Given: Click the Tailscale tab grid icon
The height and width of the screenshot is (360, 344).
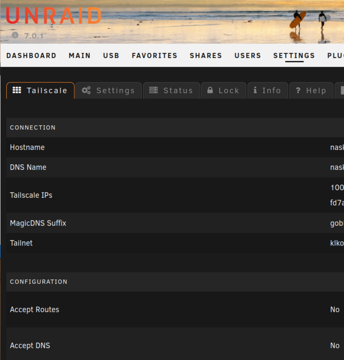Looking at the screenshot, I should point(17,90).
